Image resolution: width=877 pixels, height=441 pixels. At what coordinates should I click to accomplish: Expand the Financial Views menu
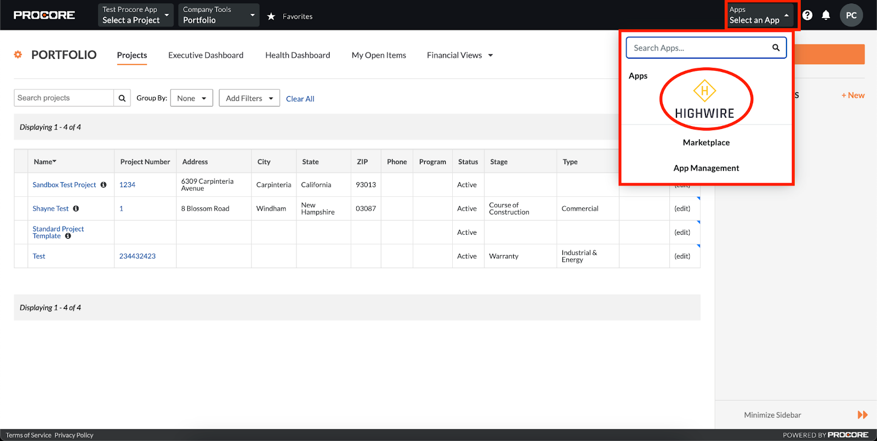460,55
